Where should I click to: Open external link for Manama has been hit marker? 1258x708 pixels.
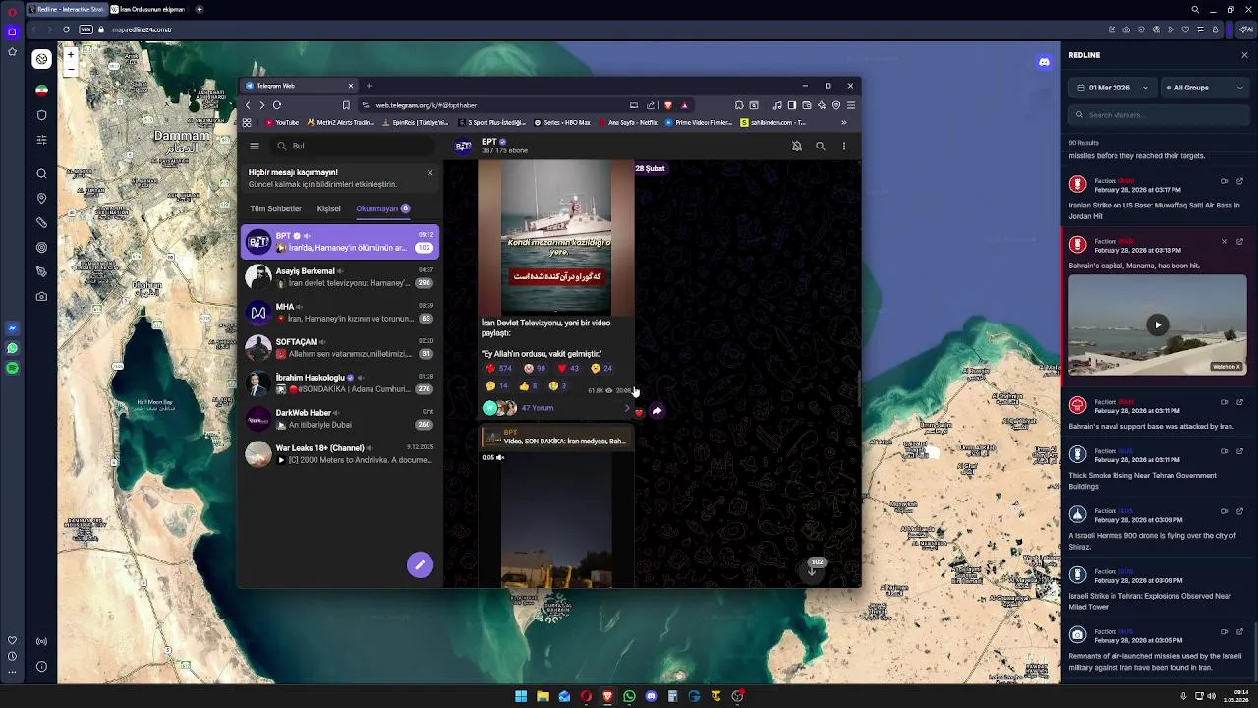click(1239, 241)
